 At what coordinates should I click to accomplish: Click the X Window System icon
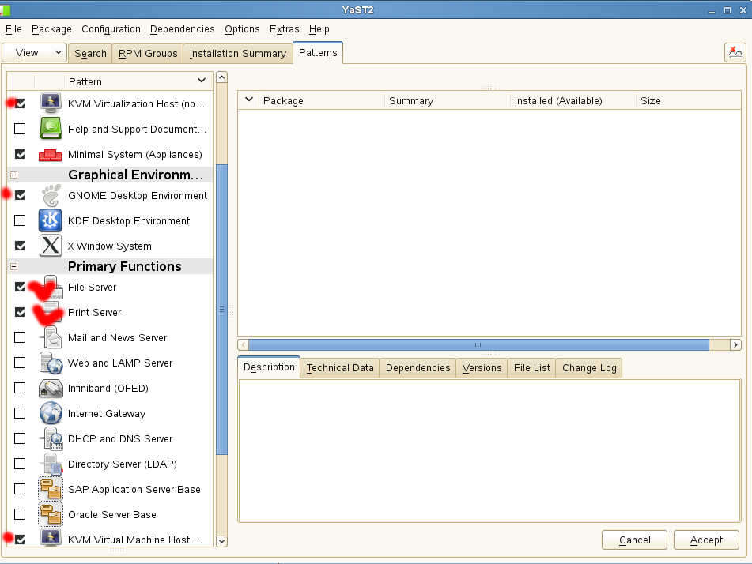pyautogui.click(x=51, y=246)
